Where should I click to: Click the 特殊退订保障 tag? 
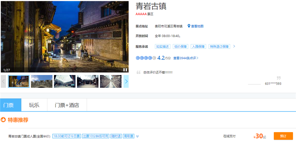(x=219, y=47)
